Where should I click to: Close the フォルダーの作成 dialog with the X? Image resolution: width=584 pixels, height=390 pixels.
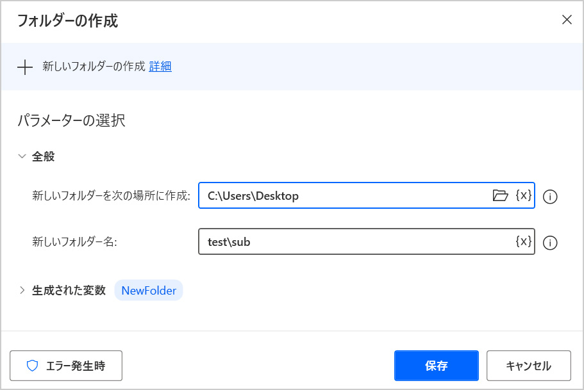[x=567, y=20]
